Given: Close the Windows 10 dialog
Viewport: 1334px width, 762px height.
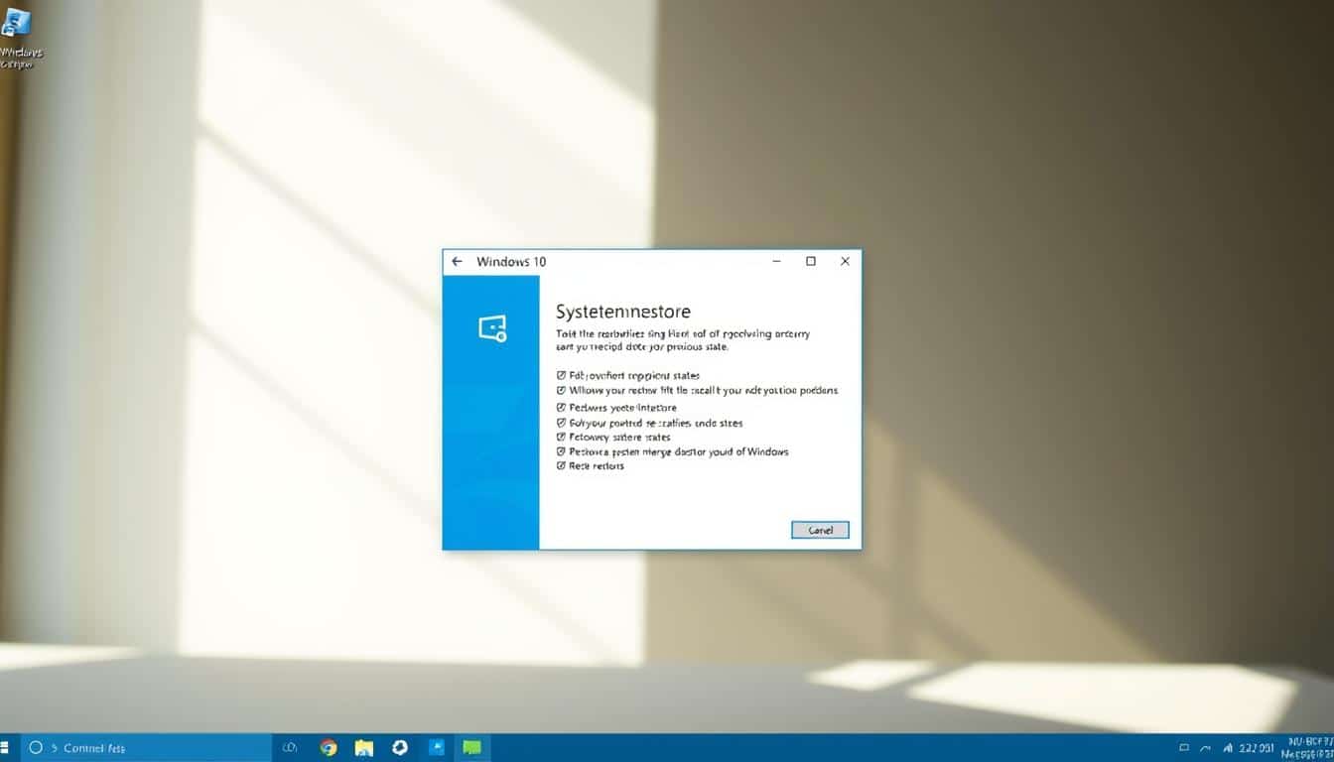Looking at the screenshot, I should [x=845, y=262].
